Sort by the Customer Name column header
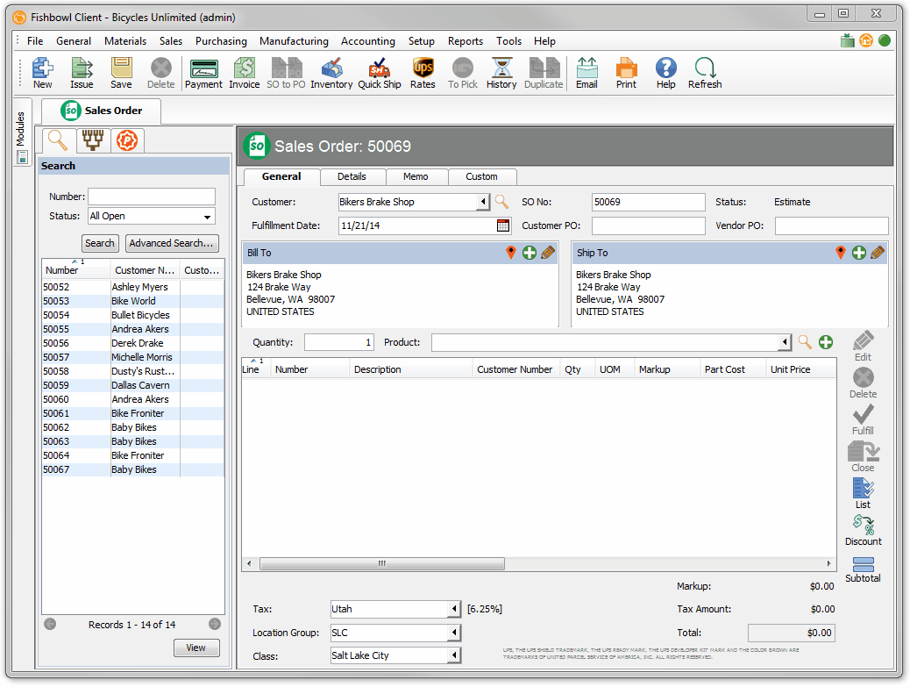Viewport: 910px width, 687px height. click(x=145, y=270)
